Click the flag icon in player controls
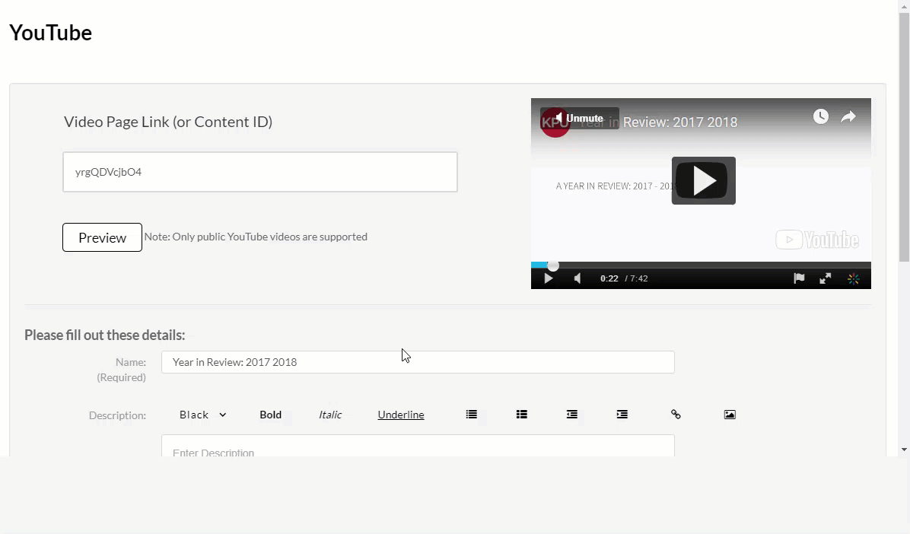910x534 pixels. 799,278
